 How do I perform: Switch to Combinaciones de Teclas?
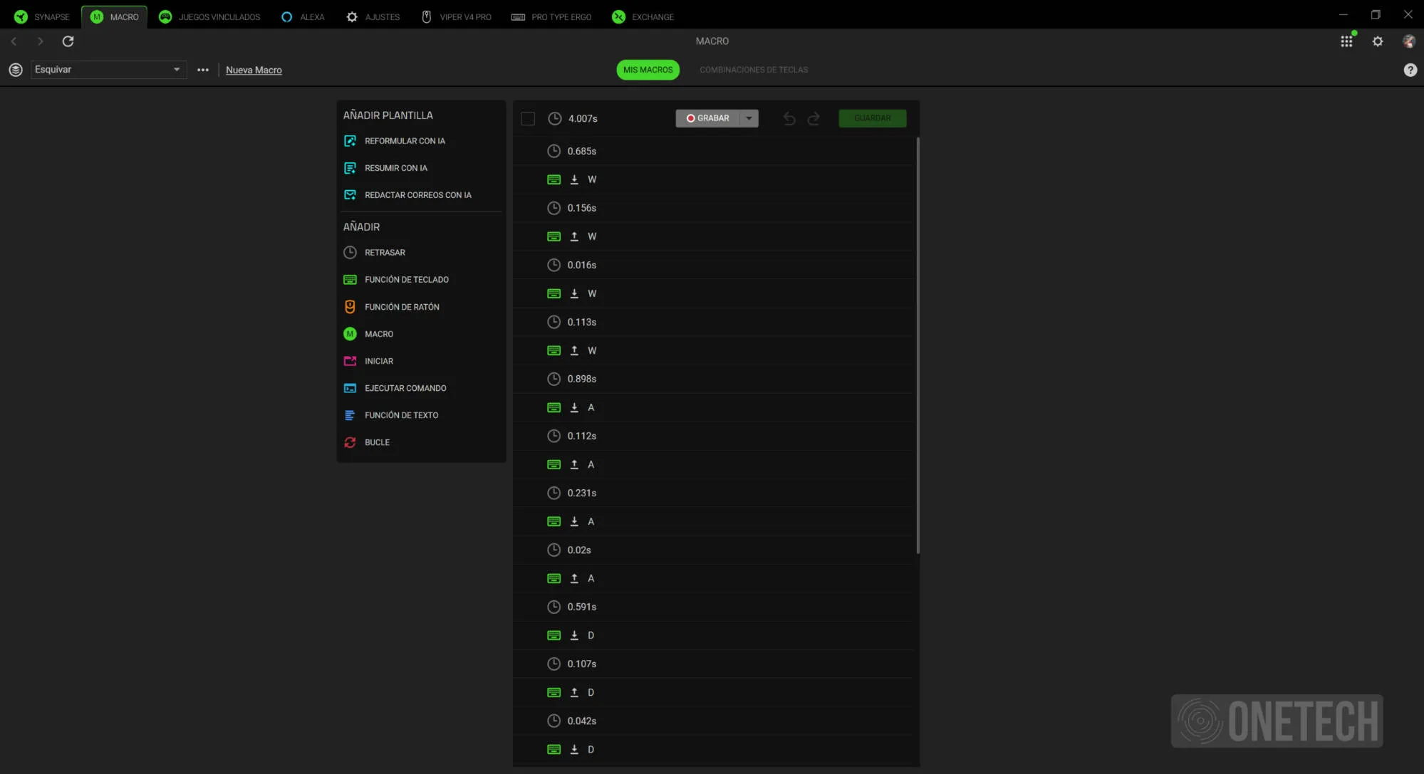(754, 70)
